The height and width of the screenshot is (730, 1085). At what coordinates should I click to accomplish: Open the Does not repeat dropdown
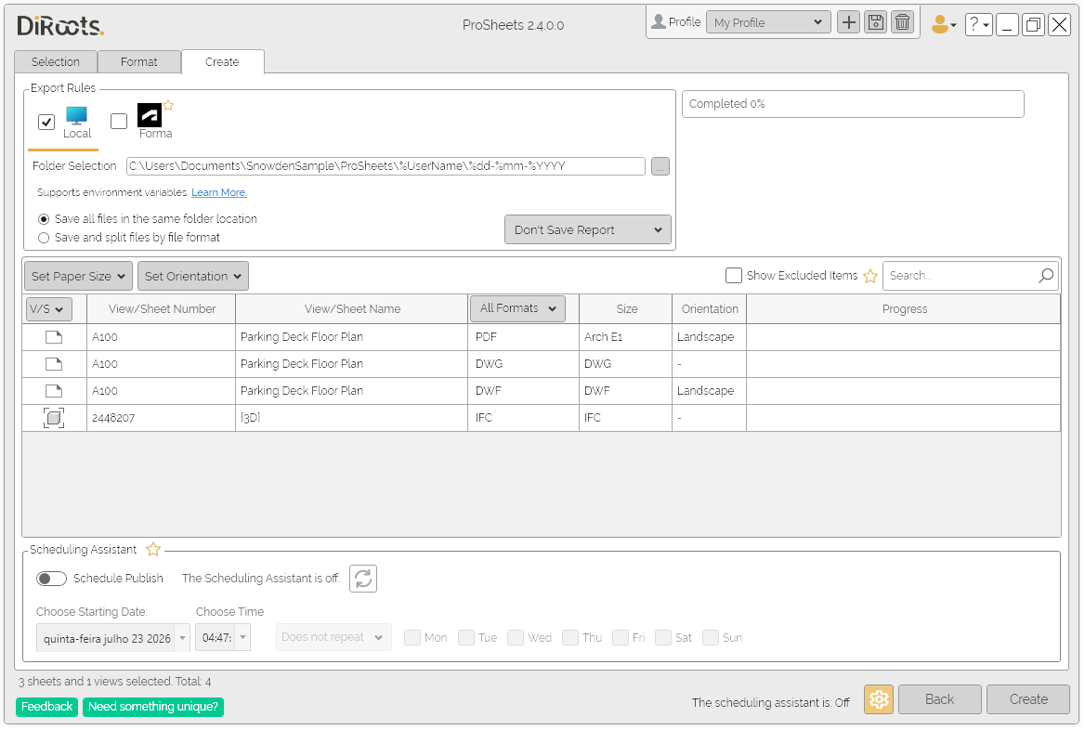tap(333, 637)
